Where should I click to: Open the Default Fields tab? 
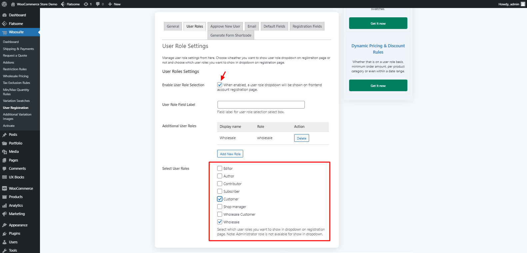pos(274,26)
